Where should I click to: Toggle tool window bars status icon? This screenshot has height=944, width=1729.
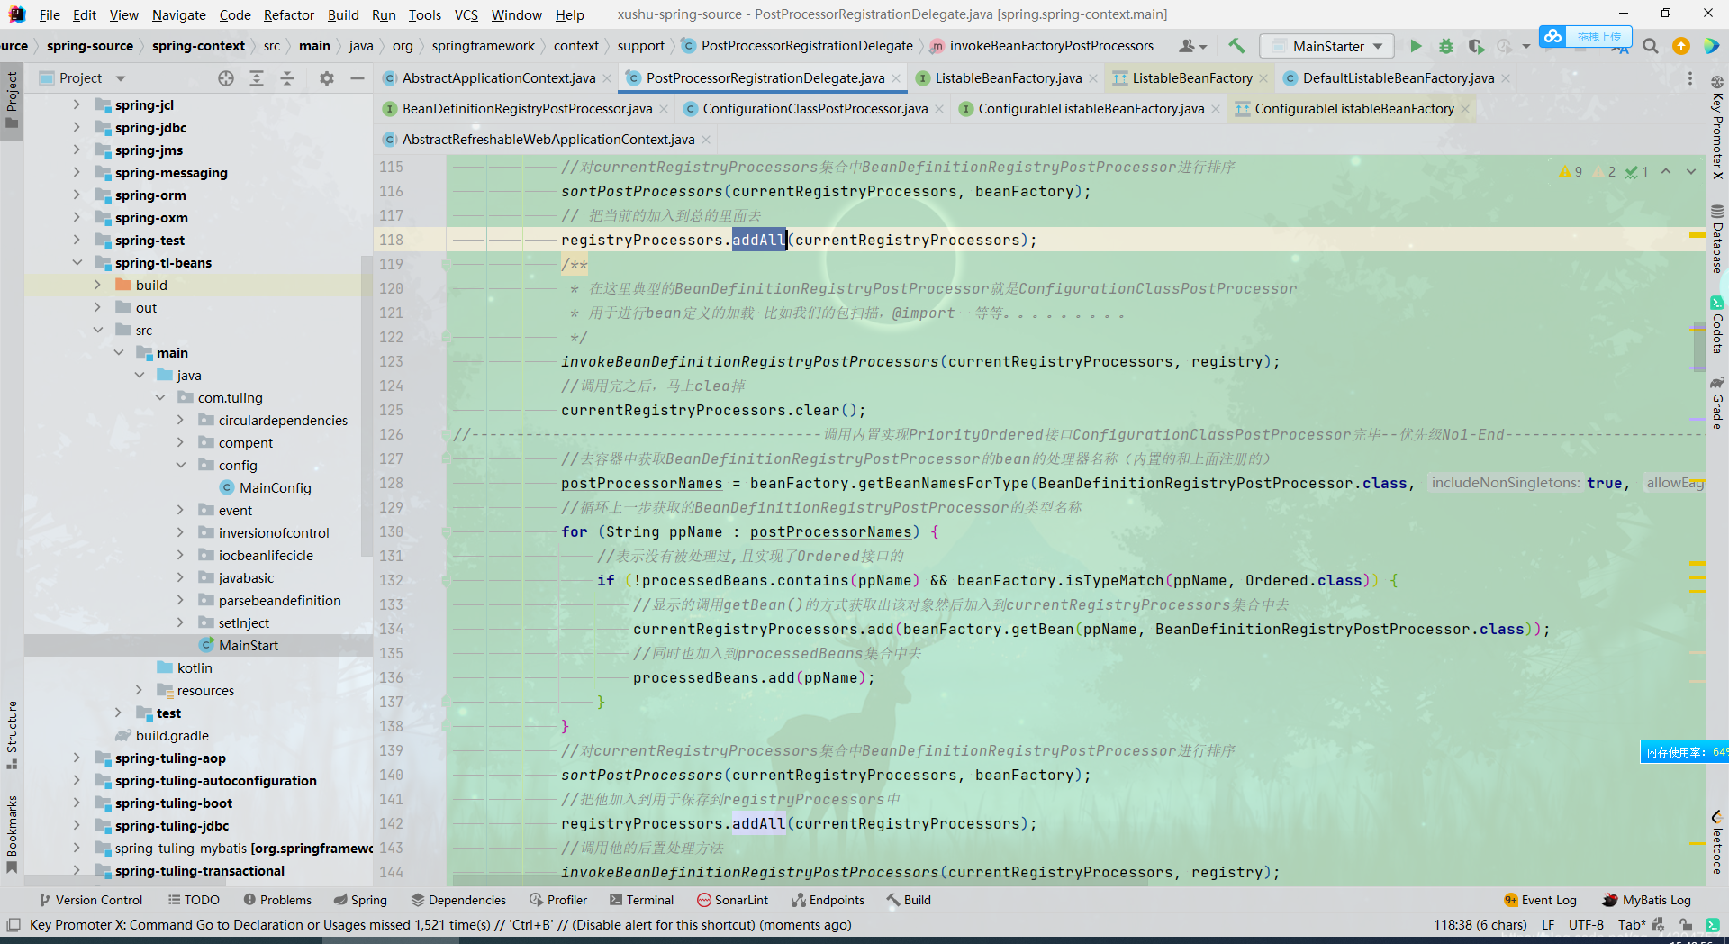click(x=14, y=925)
